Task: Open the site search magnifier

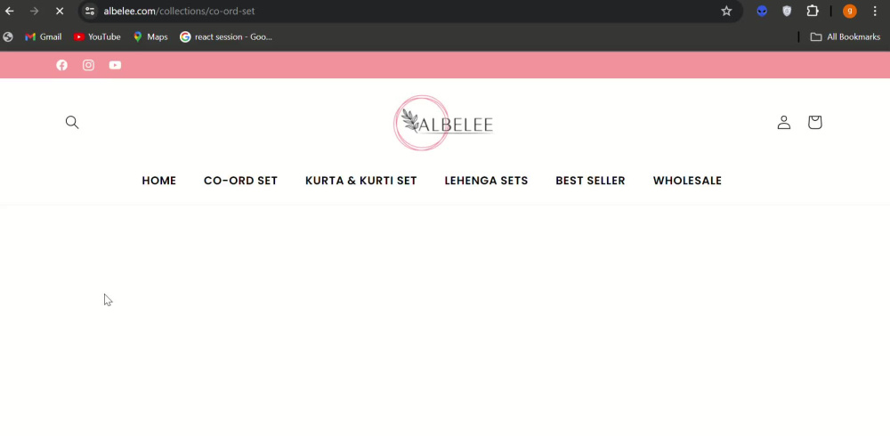Action: pos(72,122)
